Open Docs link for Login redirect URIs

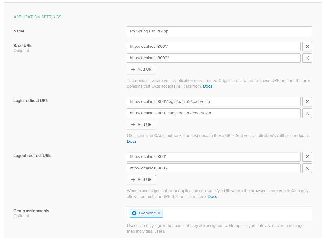(132, 141)
